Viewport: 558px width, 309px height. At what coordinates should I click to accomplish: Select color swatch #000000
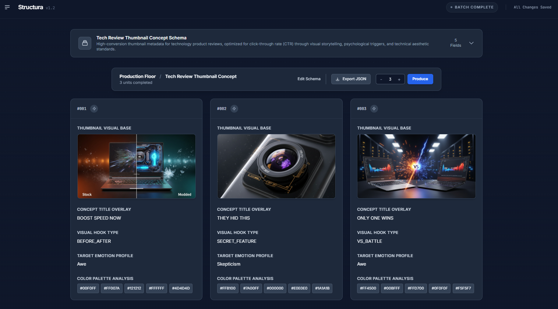coord(275,288)
